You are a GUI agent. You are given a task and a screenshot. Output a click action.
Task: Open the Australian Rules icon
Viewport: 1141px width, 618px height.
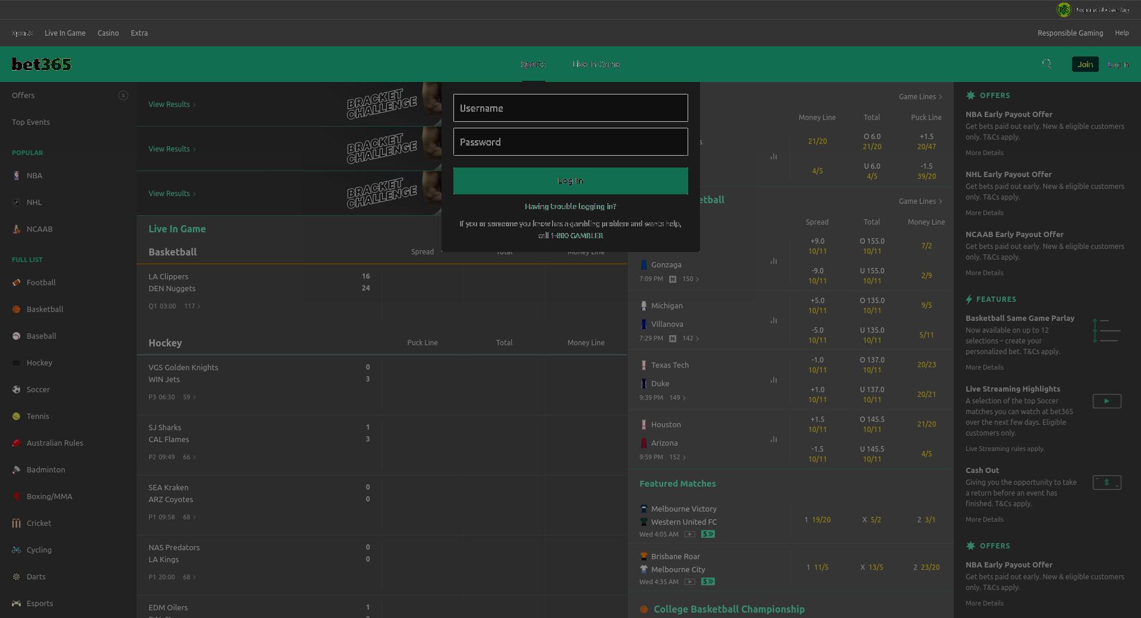coord(16,443)
